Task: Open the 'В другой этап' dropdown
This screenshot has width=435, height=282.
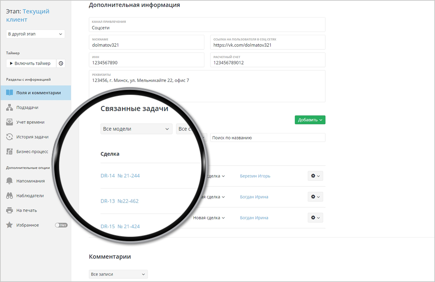Action: pyautogui.click(x=36, y=34)
